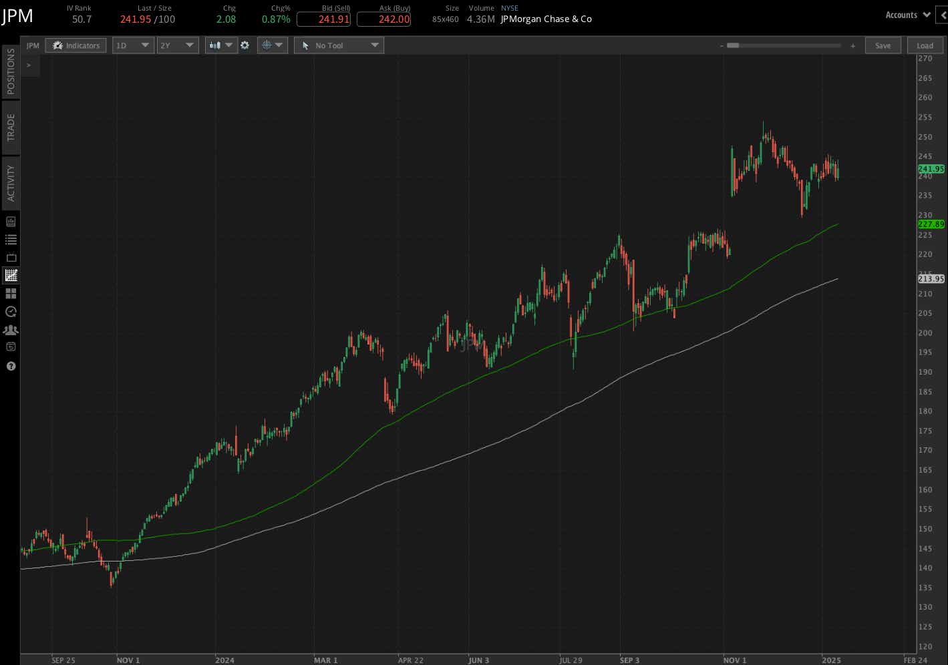Image resolution: width=948 pixels, height=665 pixels.
Task: Open the social/follow traders icon
Action: tap(11, 329)
